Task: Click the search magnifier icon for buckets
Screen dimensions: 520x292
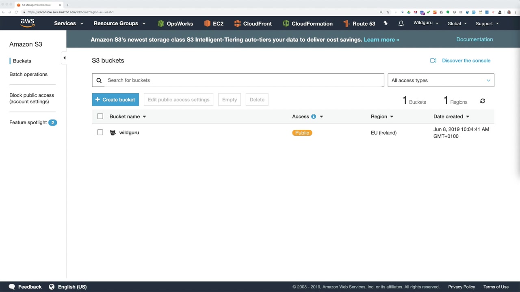Action: 99,80
